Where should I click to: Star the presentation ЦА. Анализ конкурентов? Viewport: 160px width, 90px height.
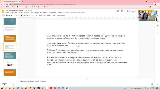26,10
